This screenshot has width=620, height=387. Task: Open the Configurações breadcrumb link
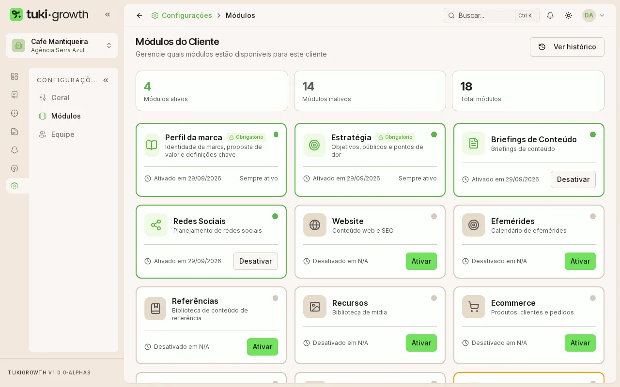tap(182, 15)
